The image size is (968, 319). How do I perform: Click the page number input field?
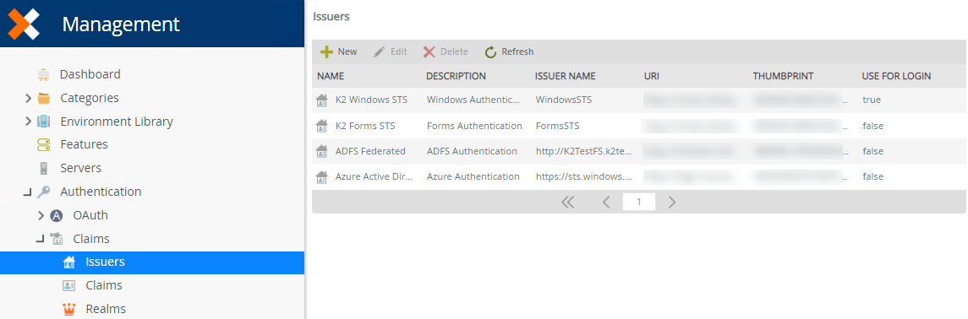tap(639, 202)
